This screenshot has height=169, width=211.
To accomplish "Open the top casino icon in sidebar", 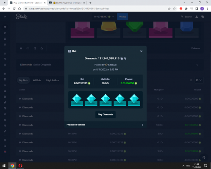I will 5,27.
